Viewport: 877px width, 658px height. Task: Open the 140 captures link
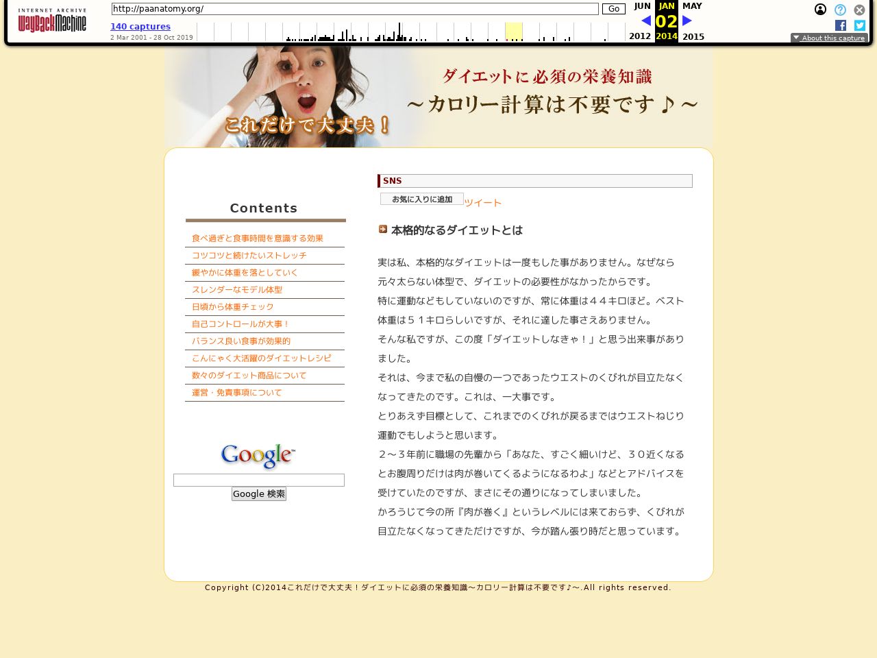pos(140,26)
